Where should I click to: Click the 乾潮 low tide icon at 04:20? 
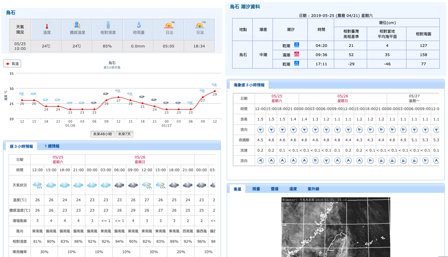297,45
